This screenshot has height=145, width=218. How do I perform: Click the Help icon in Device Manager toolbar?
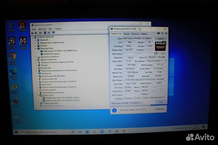45,33
